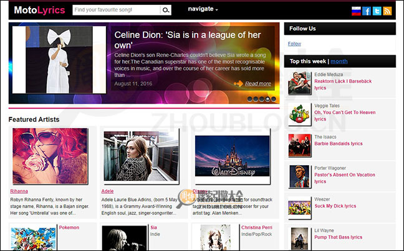The width and height of the screenshot is (404, 251).
Task: Click the Adele artist link
Action: pos(107,191)
